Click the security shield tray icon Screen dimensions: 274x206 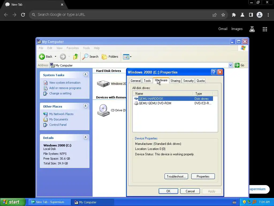(x=244, y=202)
